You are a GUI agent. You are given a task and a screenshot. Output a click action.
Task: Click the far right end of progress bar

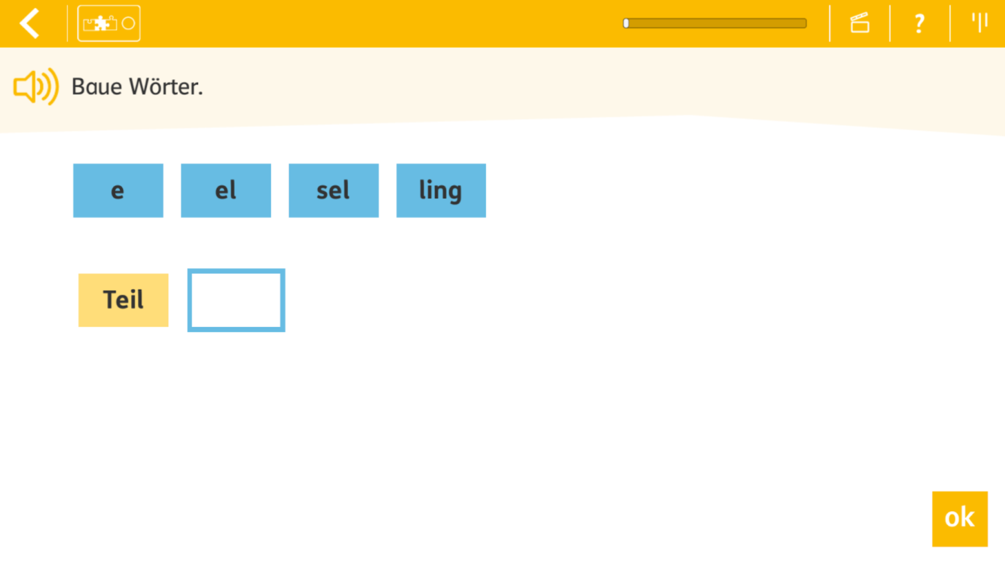pyautogui.click(x=803, y=23)
